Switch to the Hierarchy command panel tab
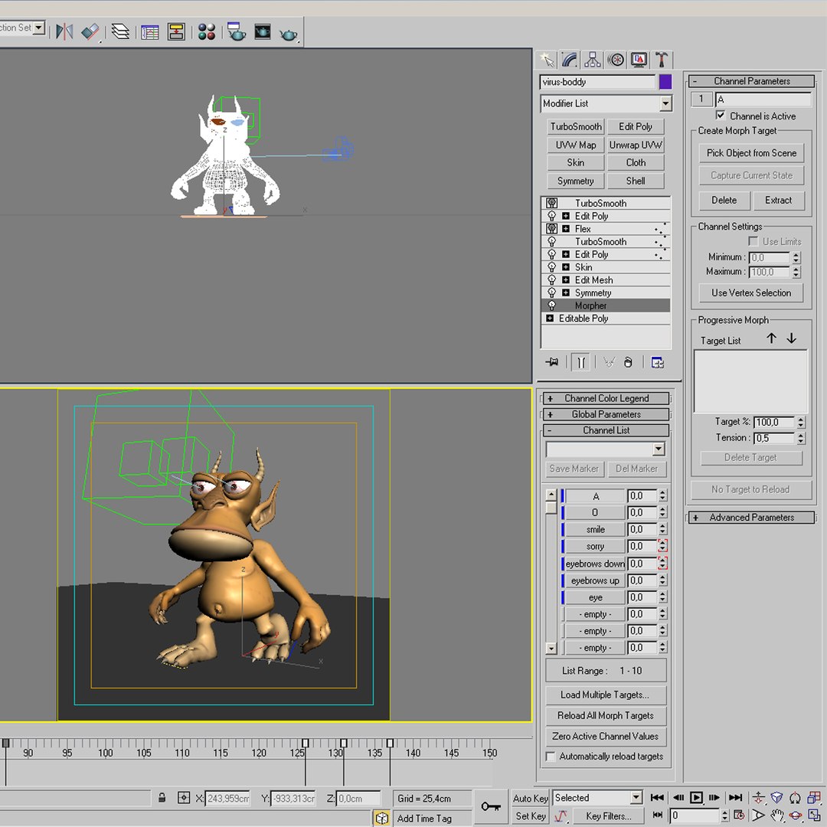The image size is (827, 827). (x=592, y=60)
